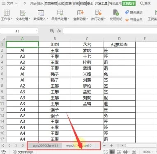Open the 文本处理 tool
This screenshot has width=157, height=154.
[x=23, y=15]
